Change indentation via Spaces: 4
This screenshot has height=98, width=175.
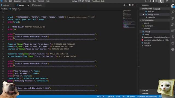110,96
